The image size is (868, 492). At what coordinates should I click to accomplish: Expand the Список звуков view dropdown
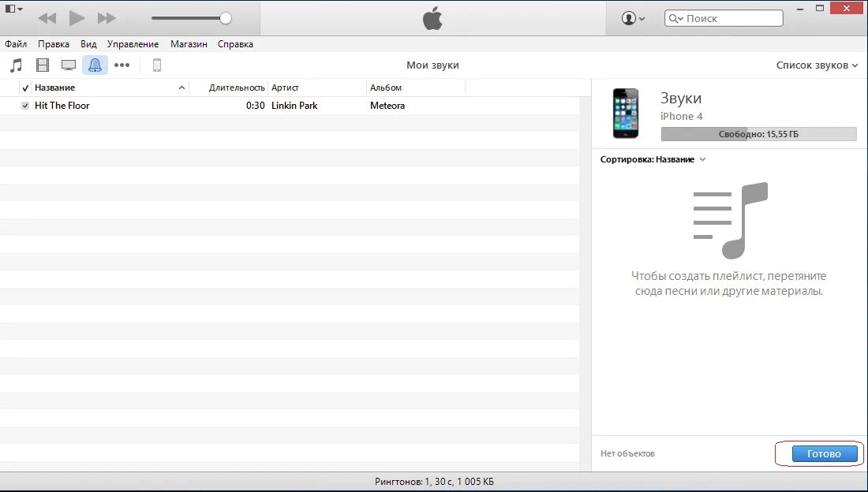point(817,65)
